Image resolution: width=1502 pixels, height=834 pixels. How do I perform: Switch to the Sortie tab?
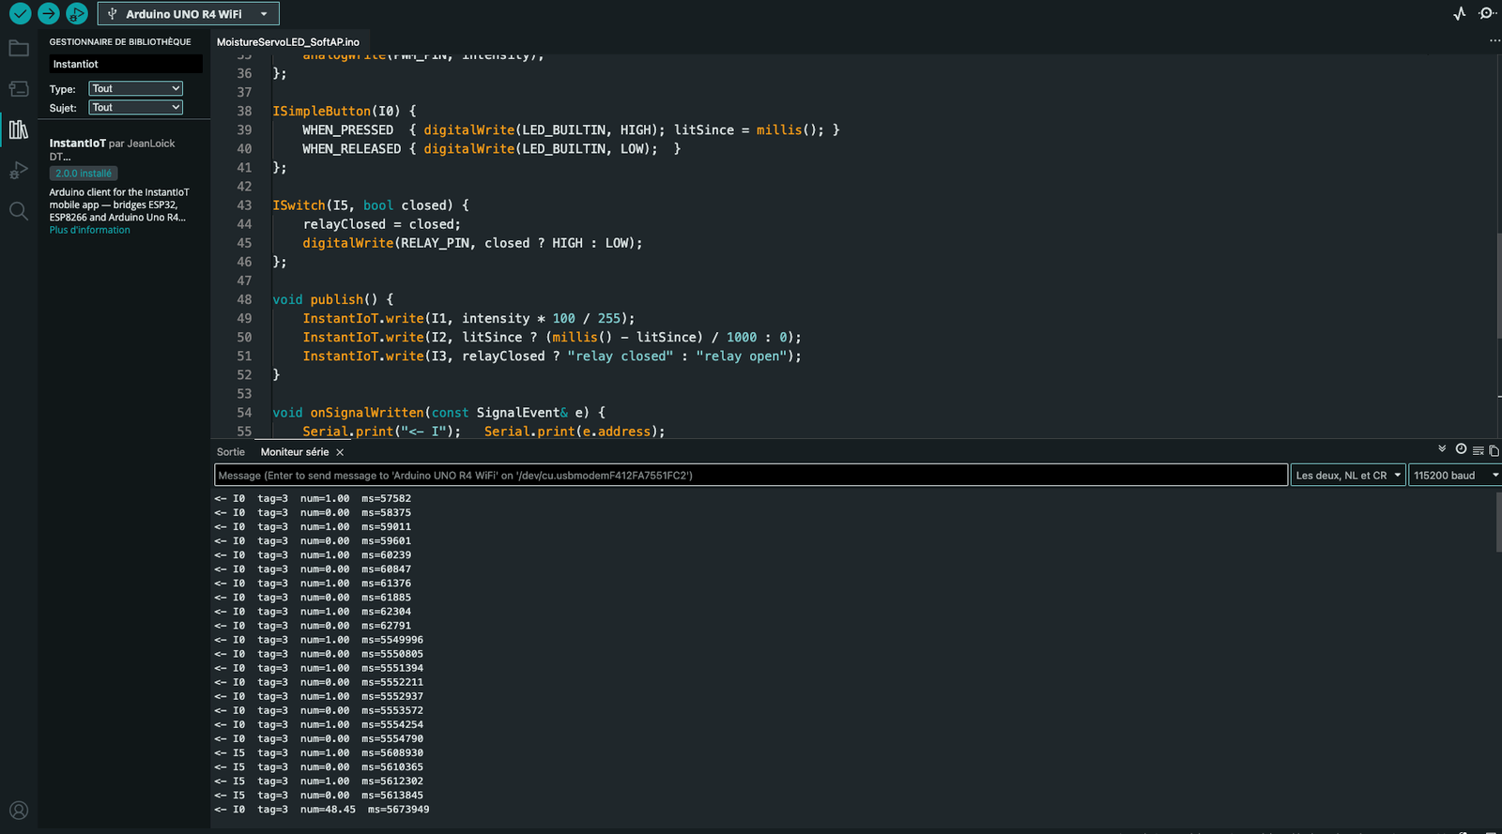click(231, 452)
